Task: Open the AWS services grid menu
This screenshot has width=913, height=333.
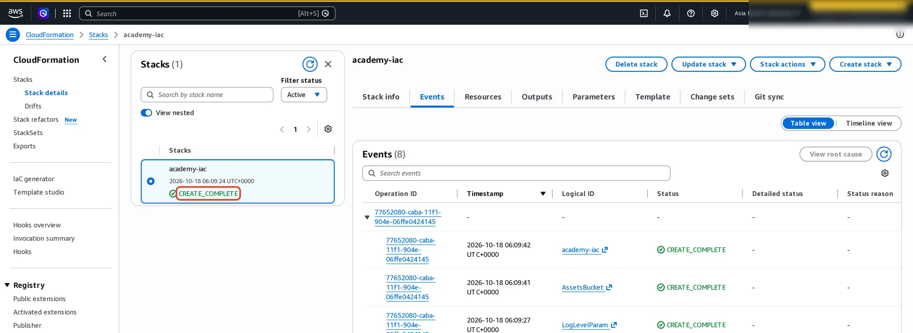Action: [67, 13]
